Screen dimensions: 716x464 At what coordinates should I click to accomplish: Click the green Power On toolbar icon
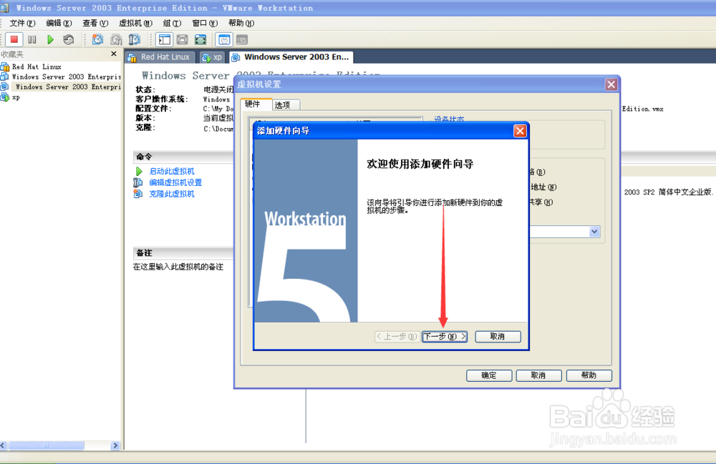click(x=50, y=39)
